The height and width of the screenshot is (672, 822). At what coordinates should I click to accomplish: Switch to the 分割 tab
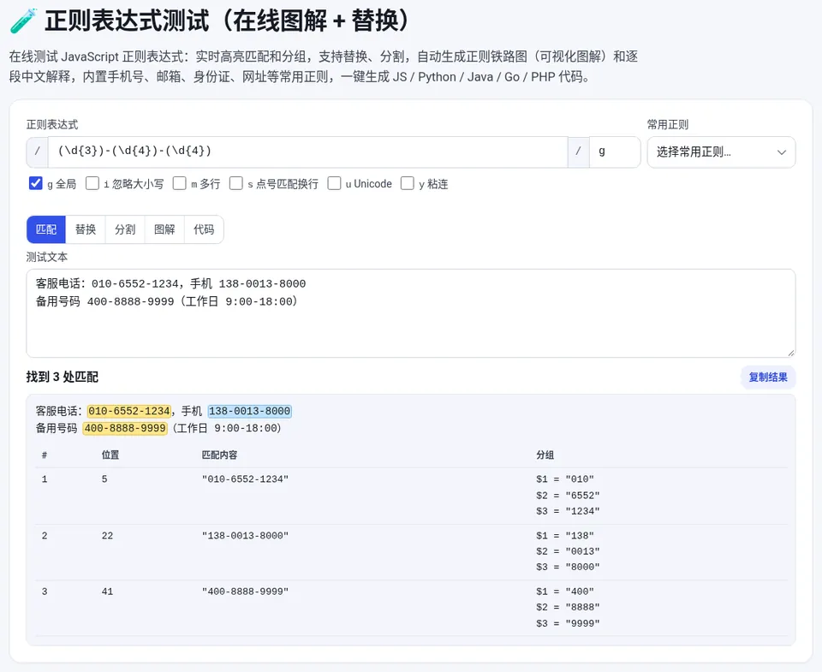(125, 229)
